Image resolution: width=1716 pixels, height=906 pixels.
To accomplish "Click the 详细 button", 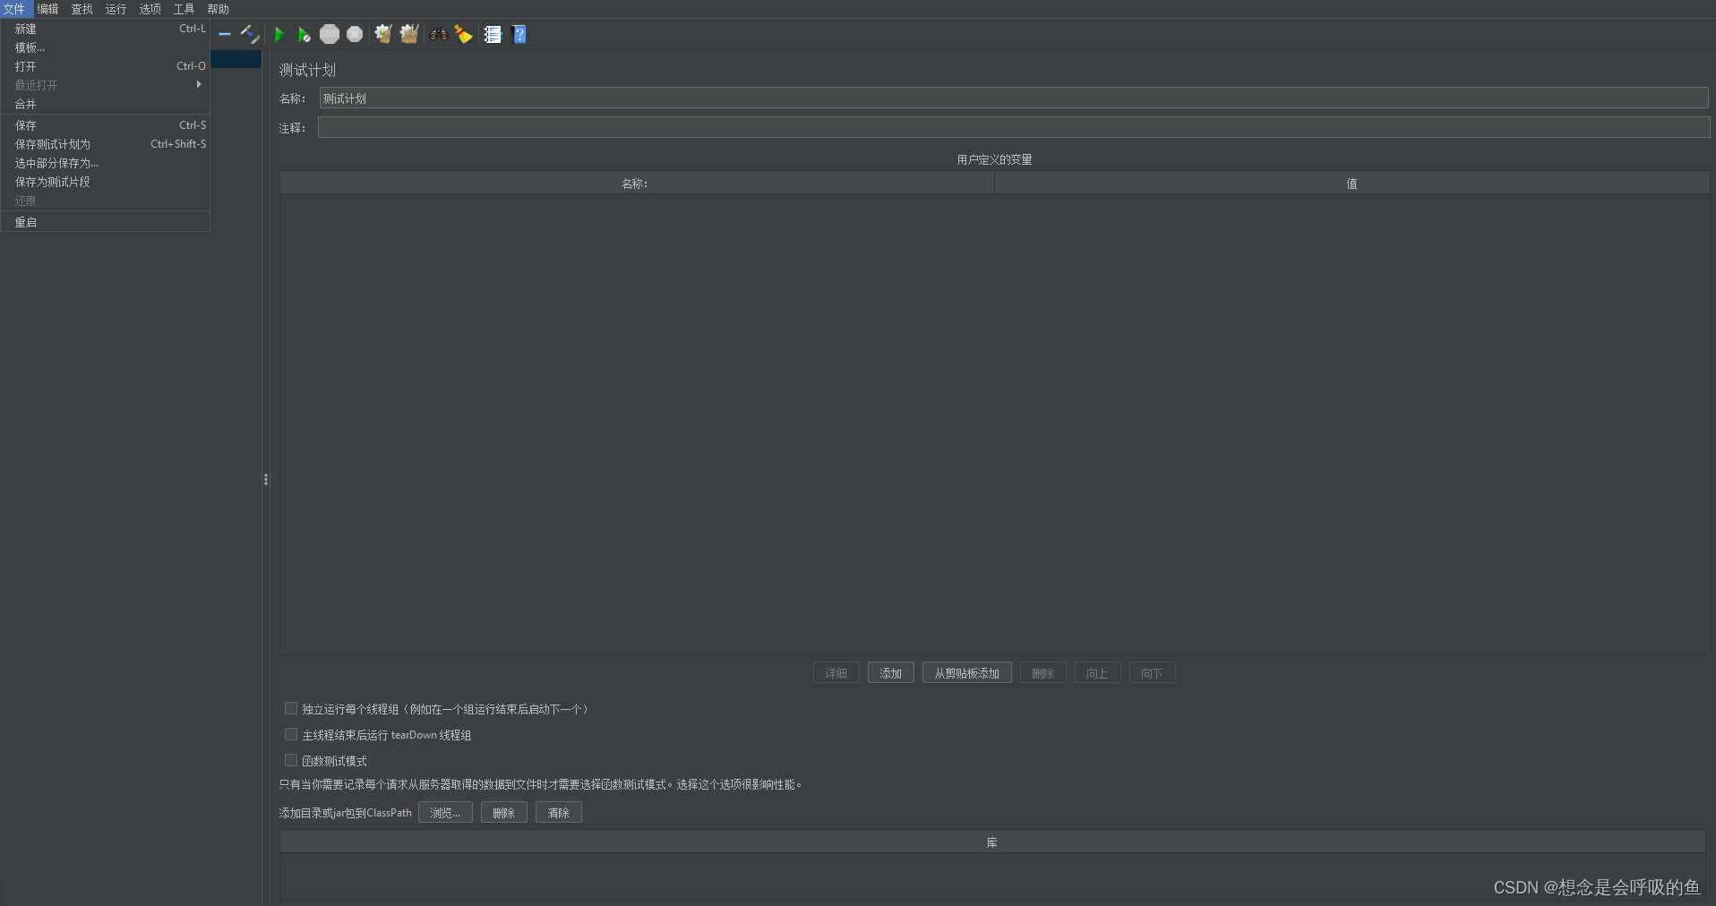I will pyautogui.click(x=836, y=673).
